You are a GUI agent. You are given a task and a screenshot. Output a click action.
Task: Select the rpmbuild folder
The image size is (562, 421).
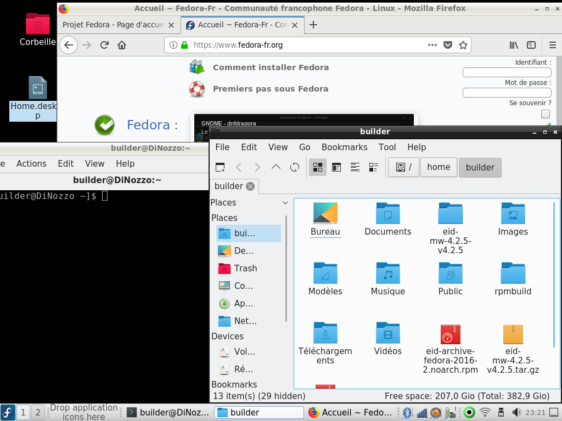tap(513, 279)
